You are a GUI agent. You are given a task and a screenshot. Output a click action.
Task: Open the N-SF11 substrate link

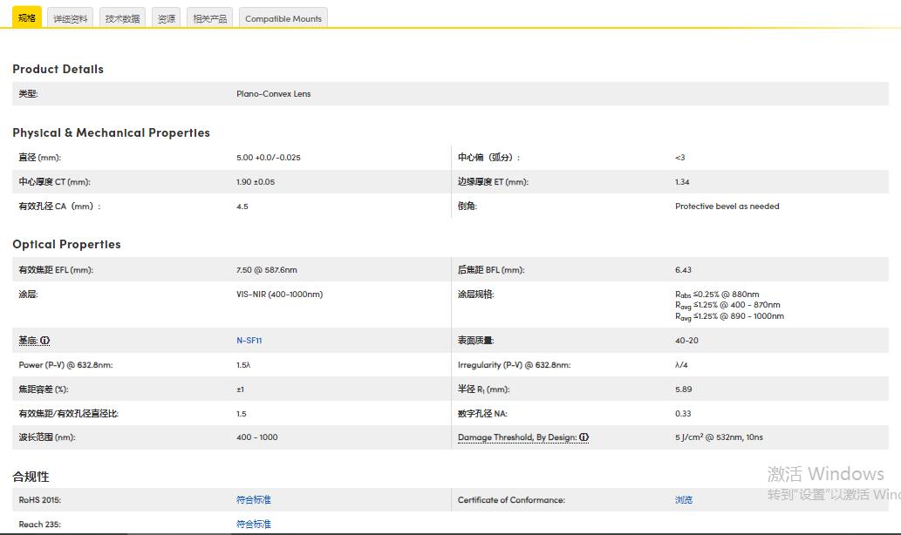249,341
